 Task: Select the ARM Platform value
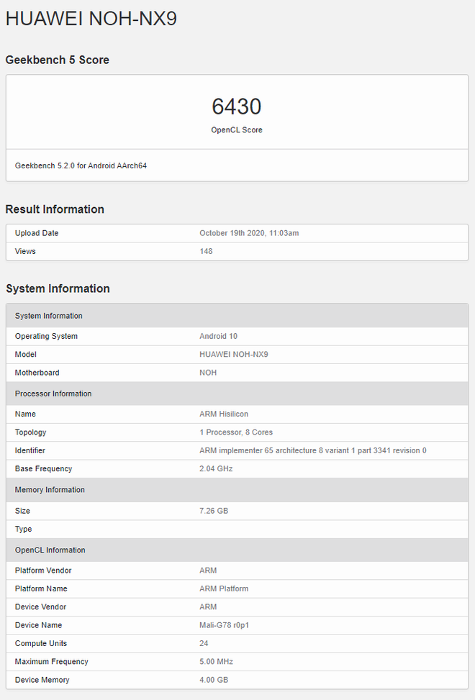pyautogui.click(x=224, y=589)
